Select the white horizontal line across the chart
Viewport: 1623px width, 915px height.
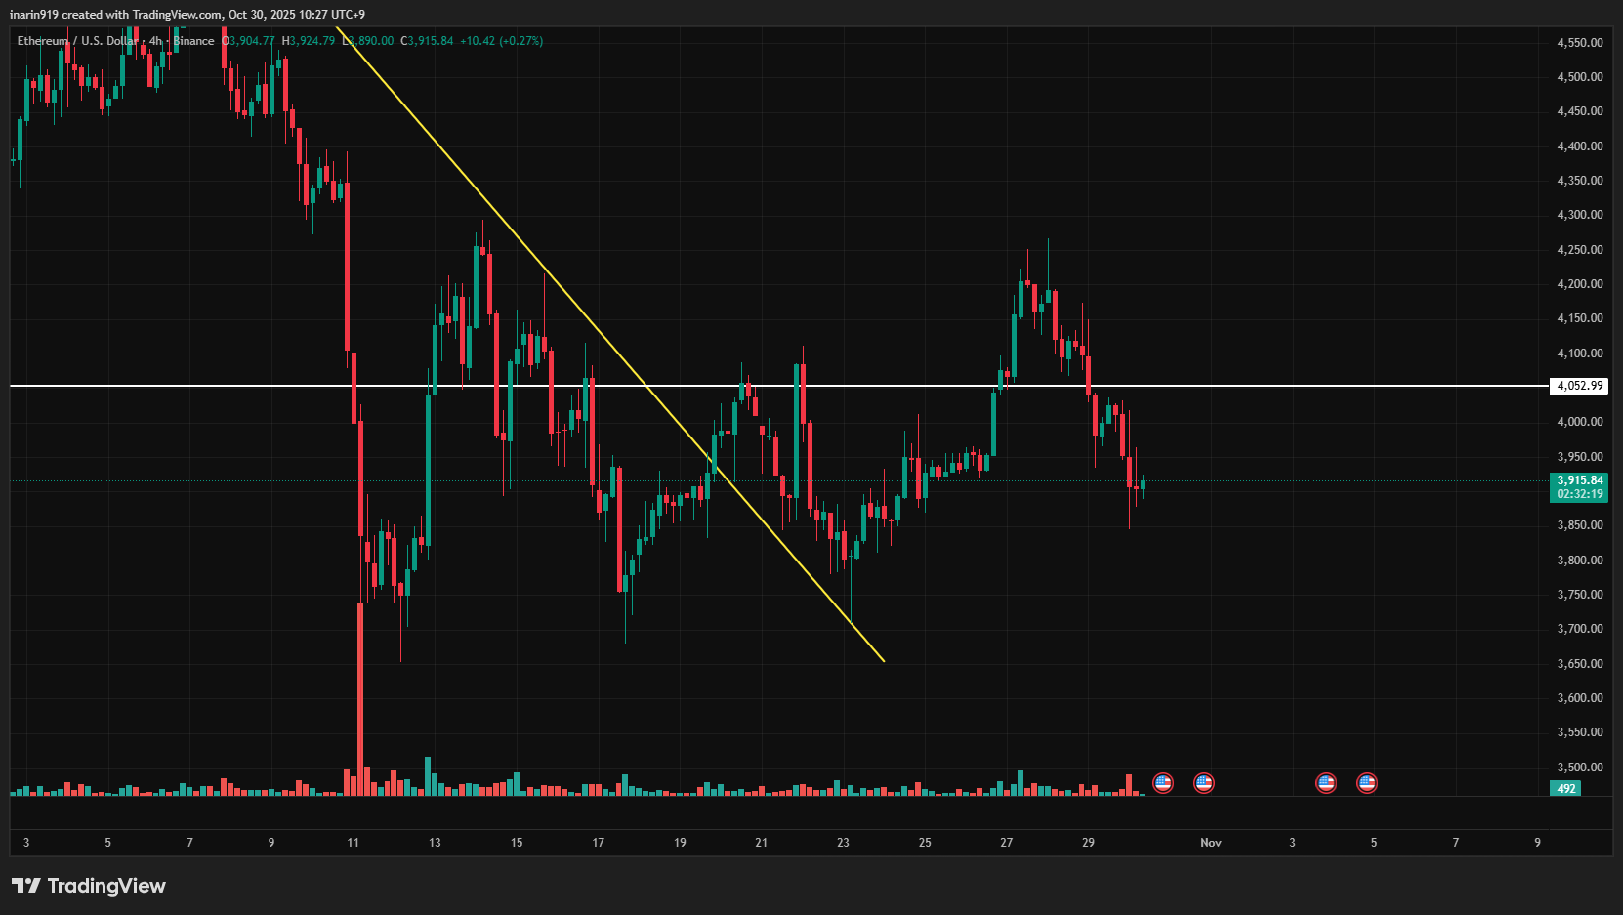[x=879, y=386]
